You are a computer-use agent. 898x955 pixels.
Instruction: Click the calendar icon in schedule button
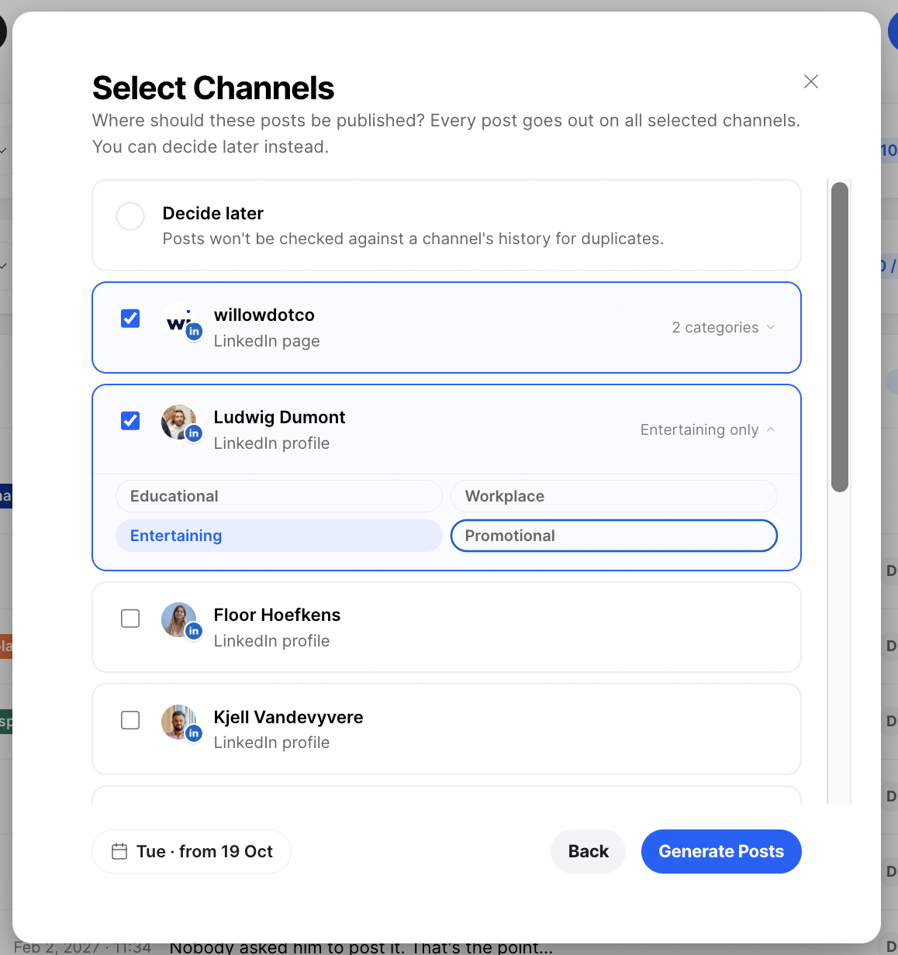(x=119, y=851)
